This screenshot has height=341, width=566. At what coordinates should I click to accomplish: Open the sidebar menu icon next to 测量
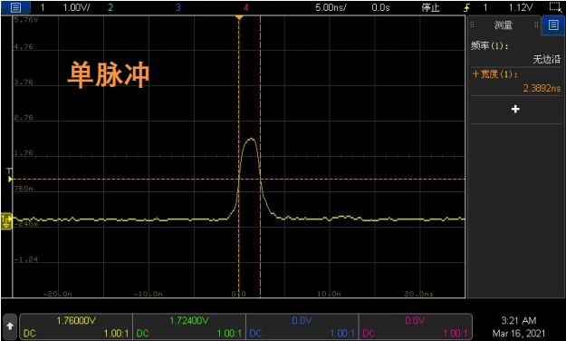pos(553,25)
